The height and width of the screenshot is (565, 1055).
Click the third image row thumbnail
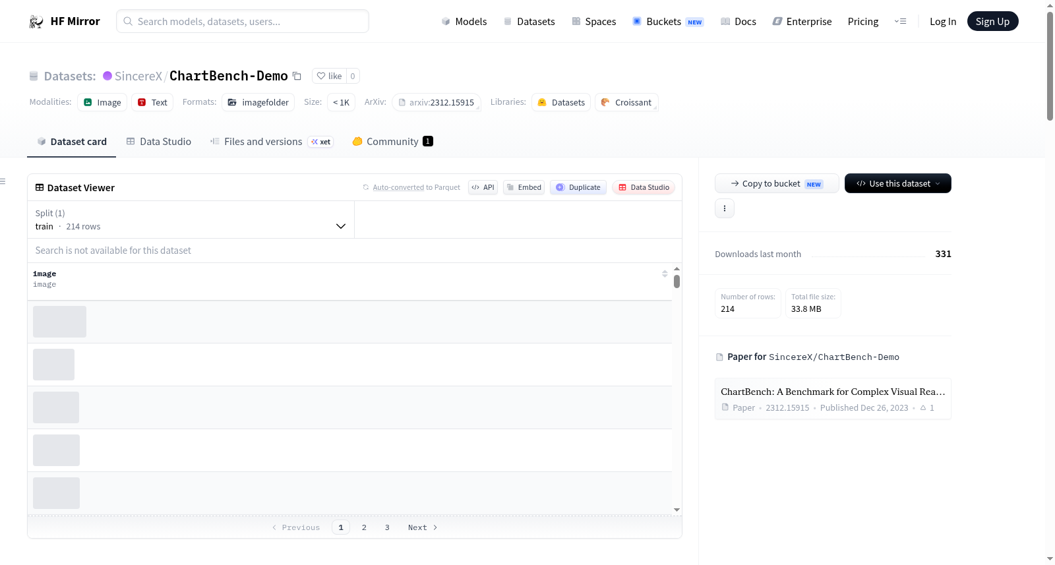[56, 407]
